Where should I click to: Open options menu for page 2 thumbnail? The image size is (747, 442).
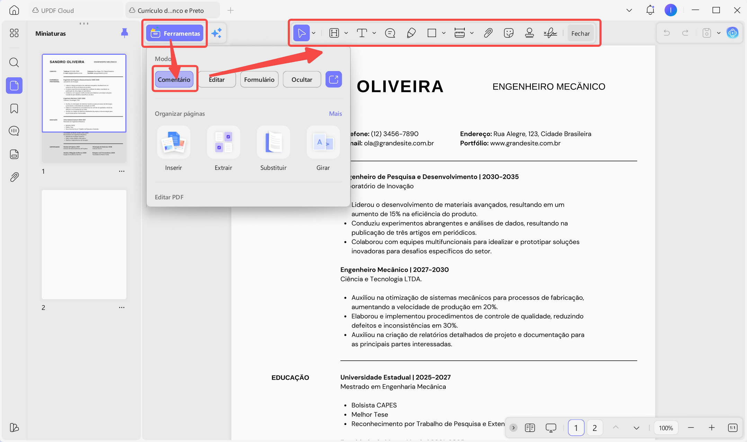122,307
